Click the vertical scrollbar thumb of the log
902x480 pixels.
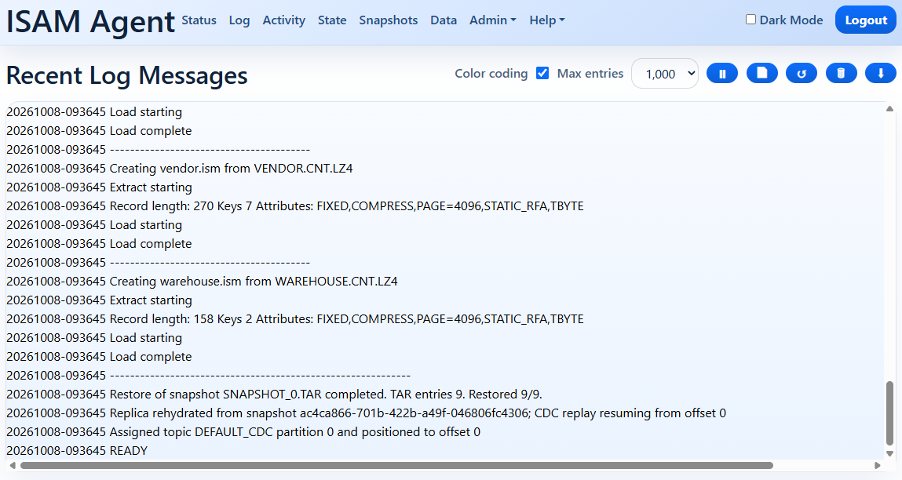click(890, 413)
